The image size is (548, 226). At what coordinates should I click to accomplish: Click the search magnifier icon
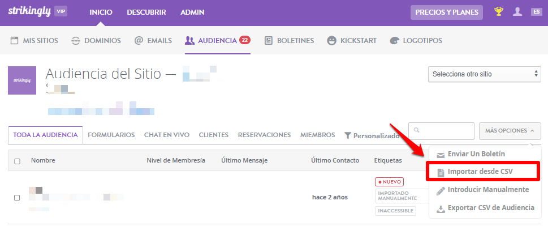point(416,130)
